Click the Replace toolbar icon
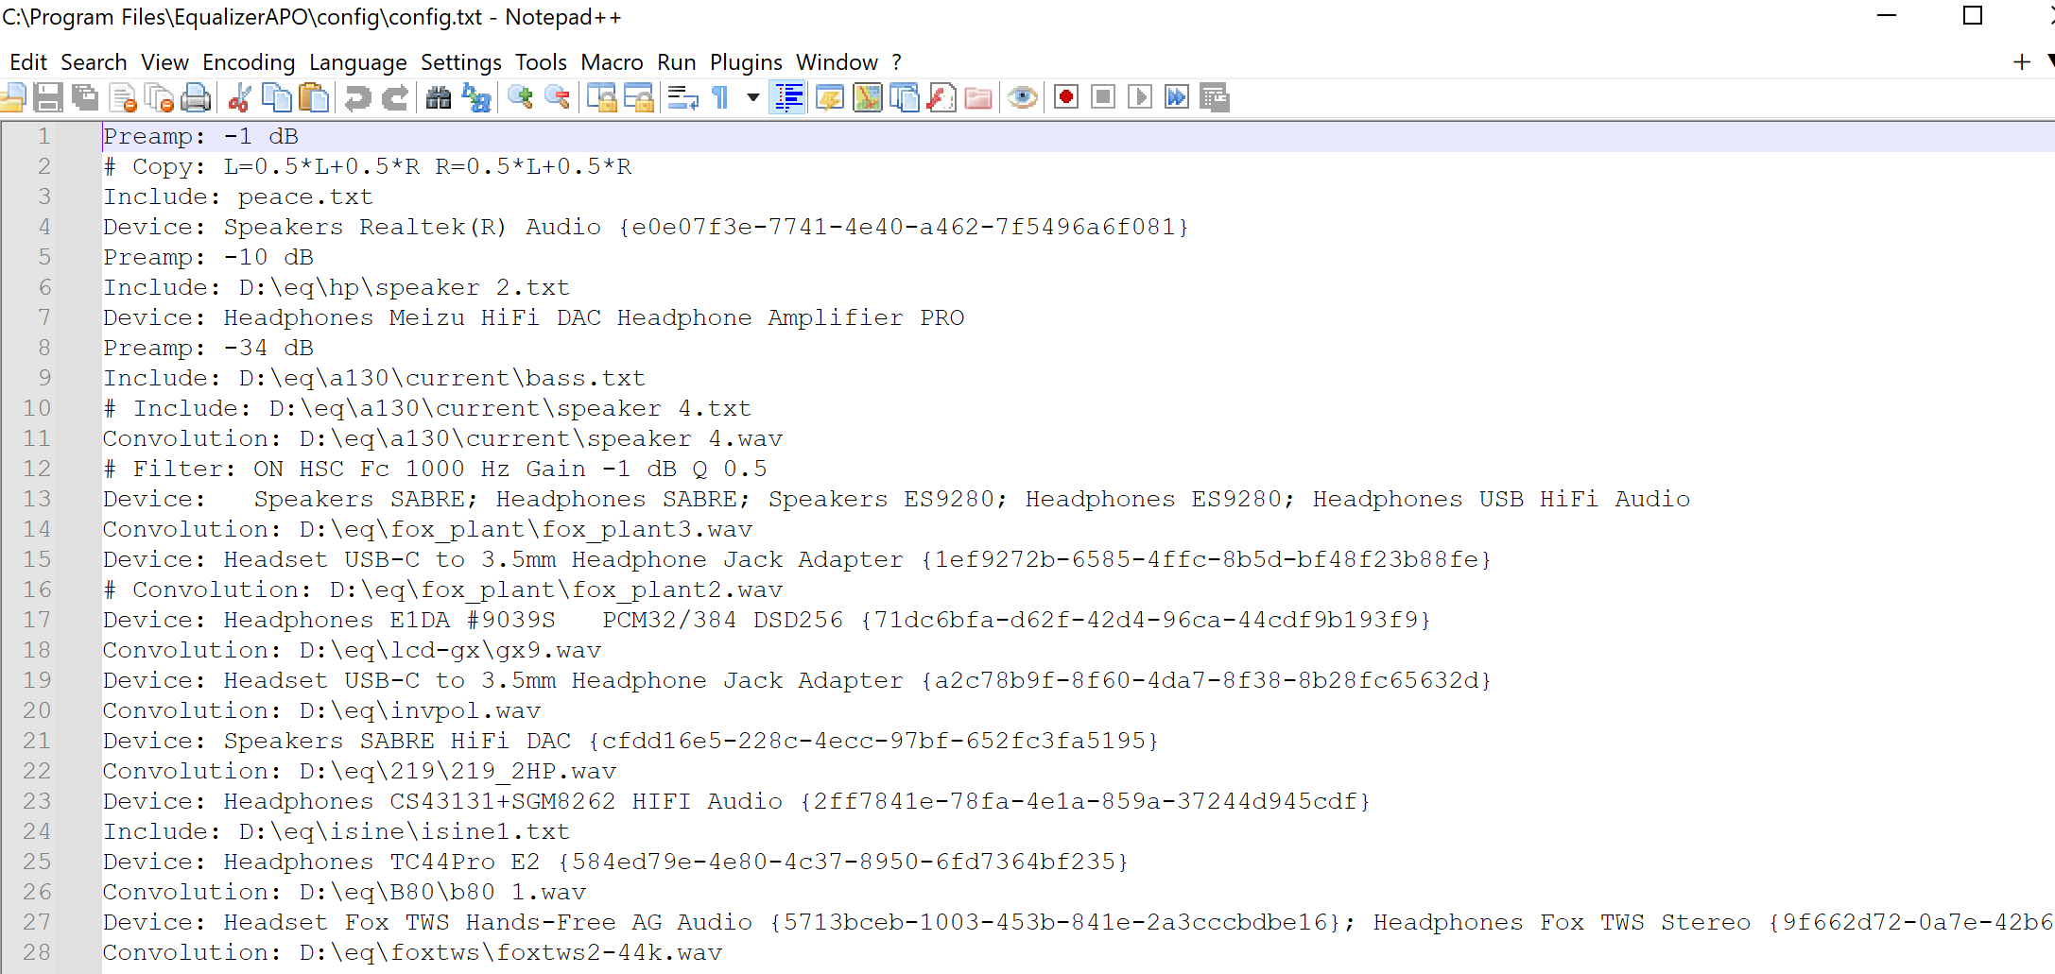2055x974 pixels. (476, 97)
